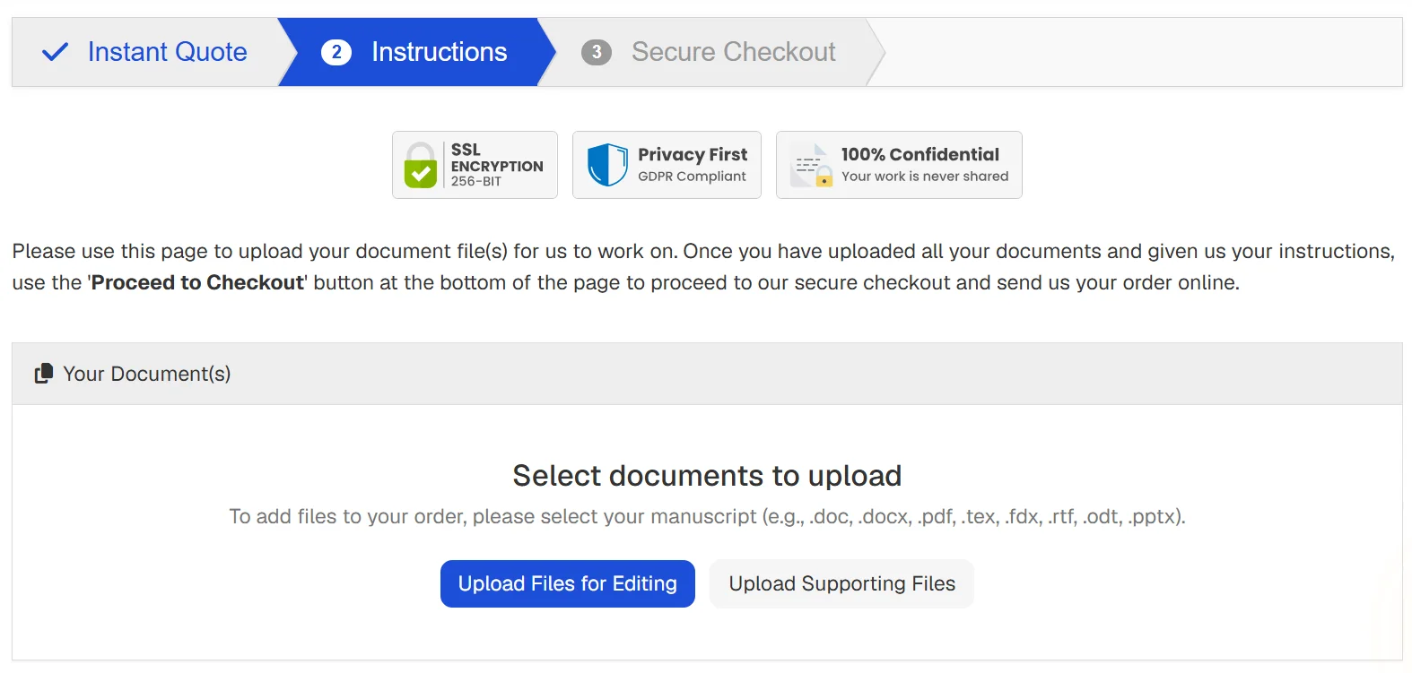Click the Privacy First shield icon
The width and height of the screenshot is (1412, 673).
coord(607,165)
